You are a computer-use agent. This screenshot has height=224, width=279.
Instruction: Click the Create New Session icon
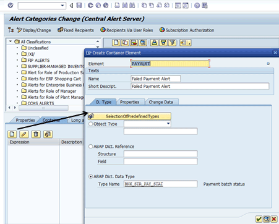click(178, 6)
